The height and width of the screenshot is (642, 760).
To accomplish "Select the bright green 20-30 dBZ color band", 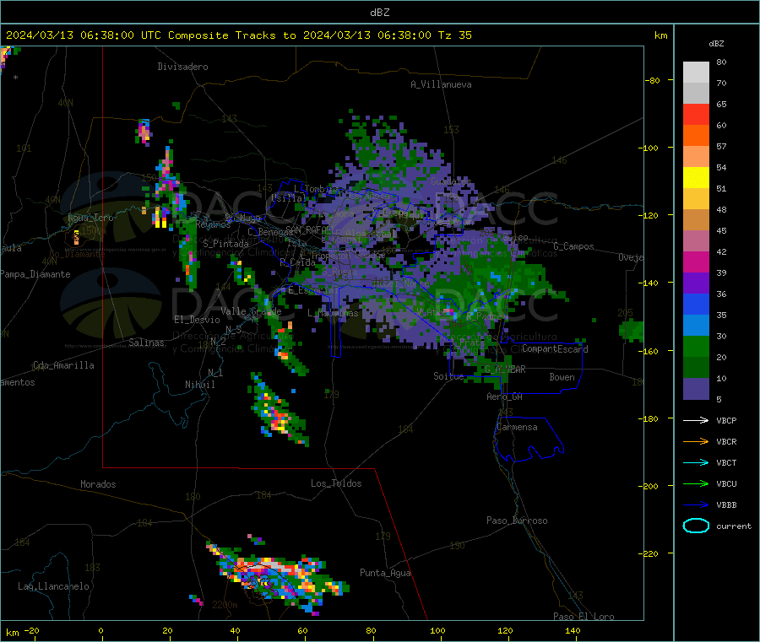I will tap(696, 346).
